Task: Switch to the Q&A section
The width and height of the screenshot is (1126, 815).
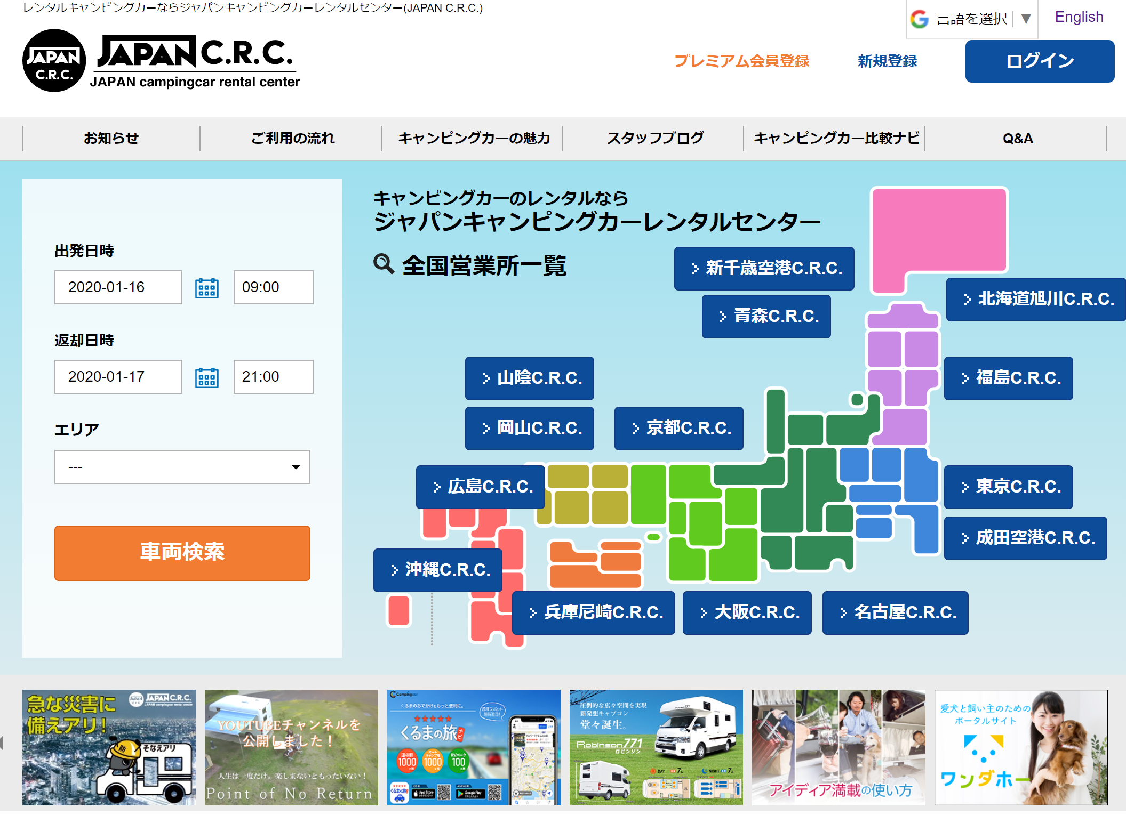Action: 1017,138
